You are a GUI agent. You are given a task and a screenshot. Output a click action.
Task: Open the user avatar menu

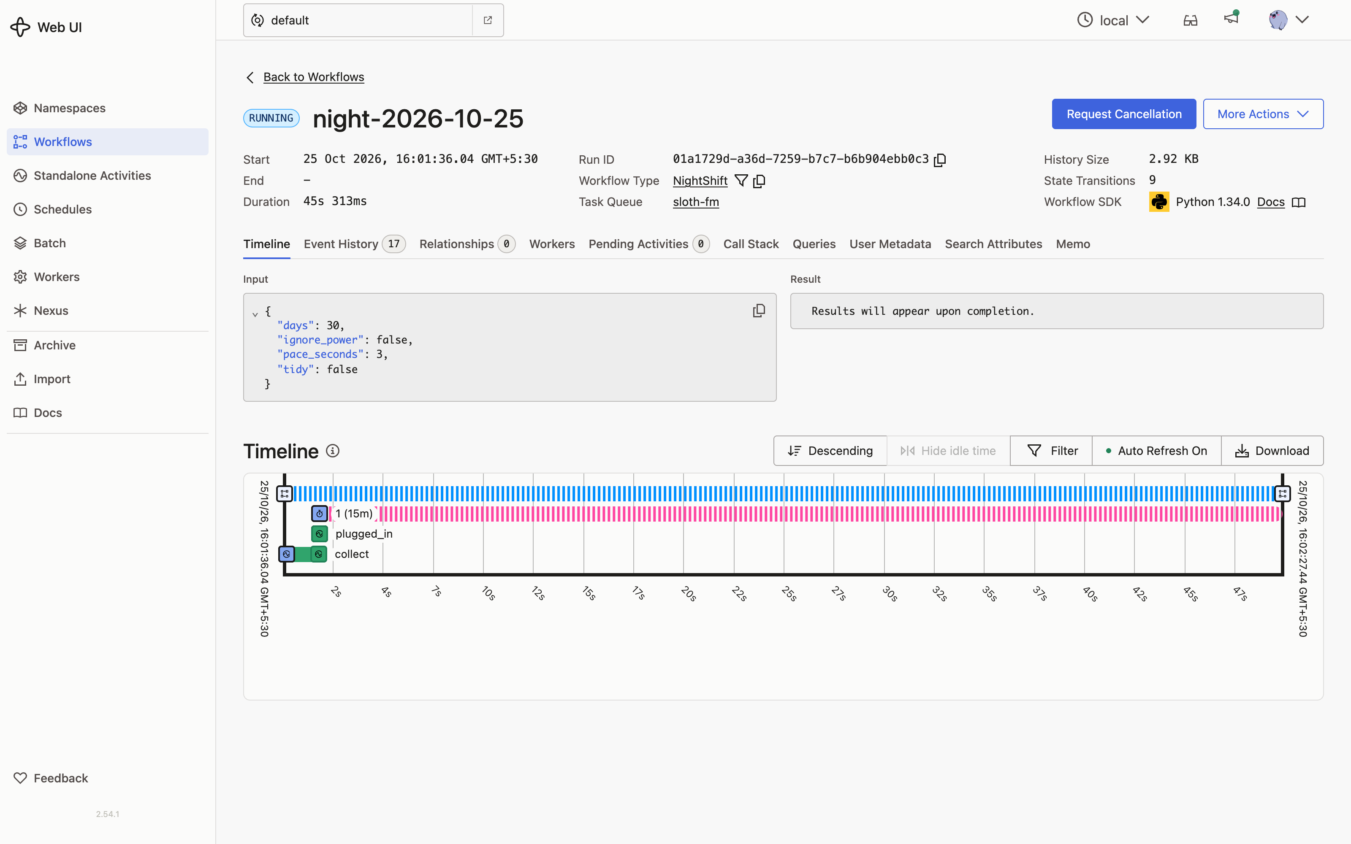(x=1289, y=20)
